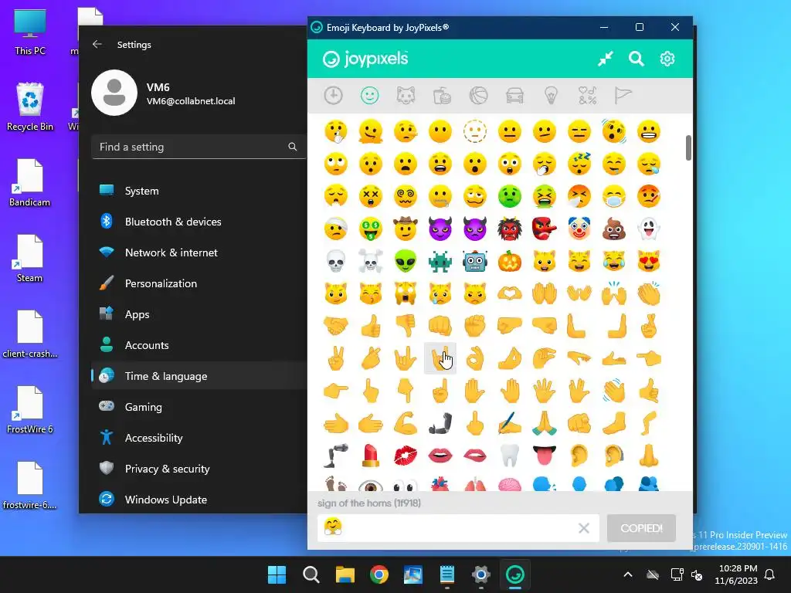Pick the heart hands emoji
The image size is (791, 593).
(x=510, y=293)
